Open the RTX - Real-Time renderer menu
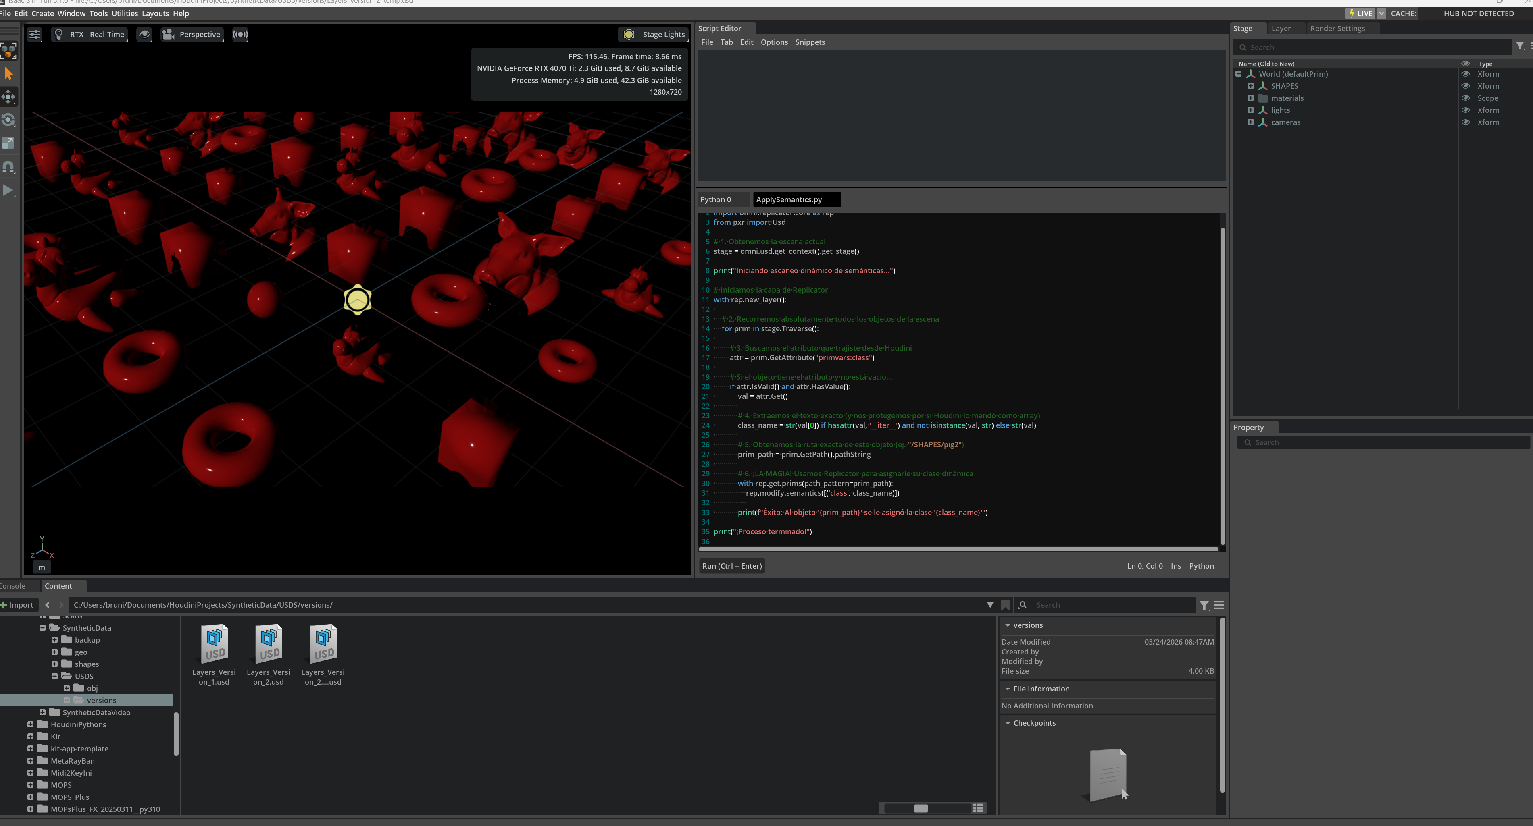 pos(90,35)
